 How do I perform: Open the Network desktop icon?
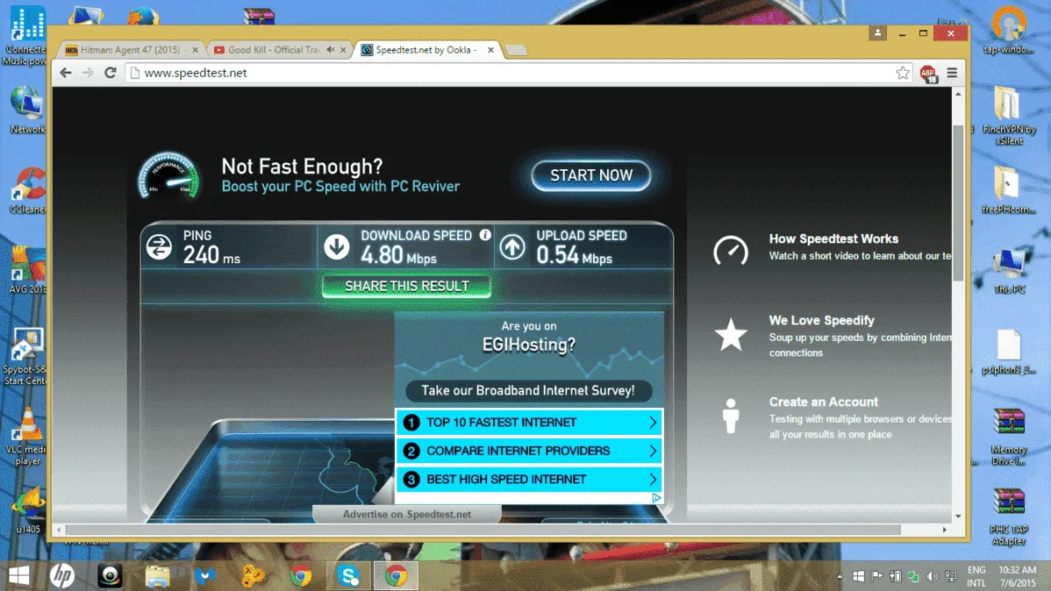pyautogui.click(x=27, y=110)
